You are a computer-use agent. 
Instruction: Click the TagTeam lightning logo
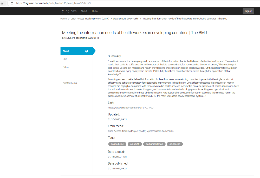click(x=69, y=11)
